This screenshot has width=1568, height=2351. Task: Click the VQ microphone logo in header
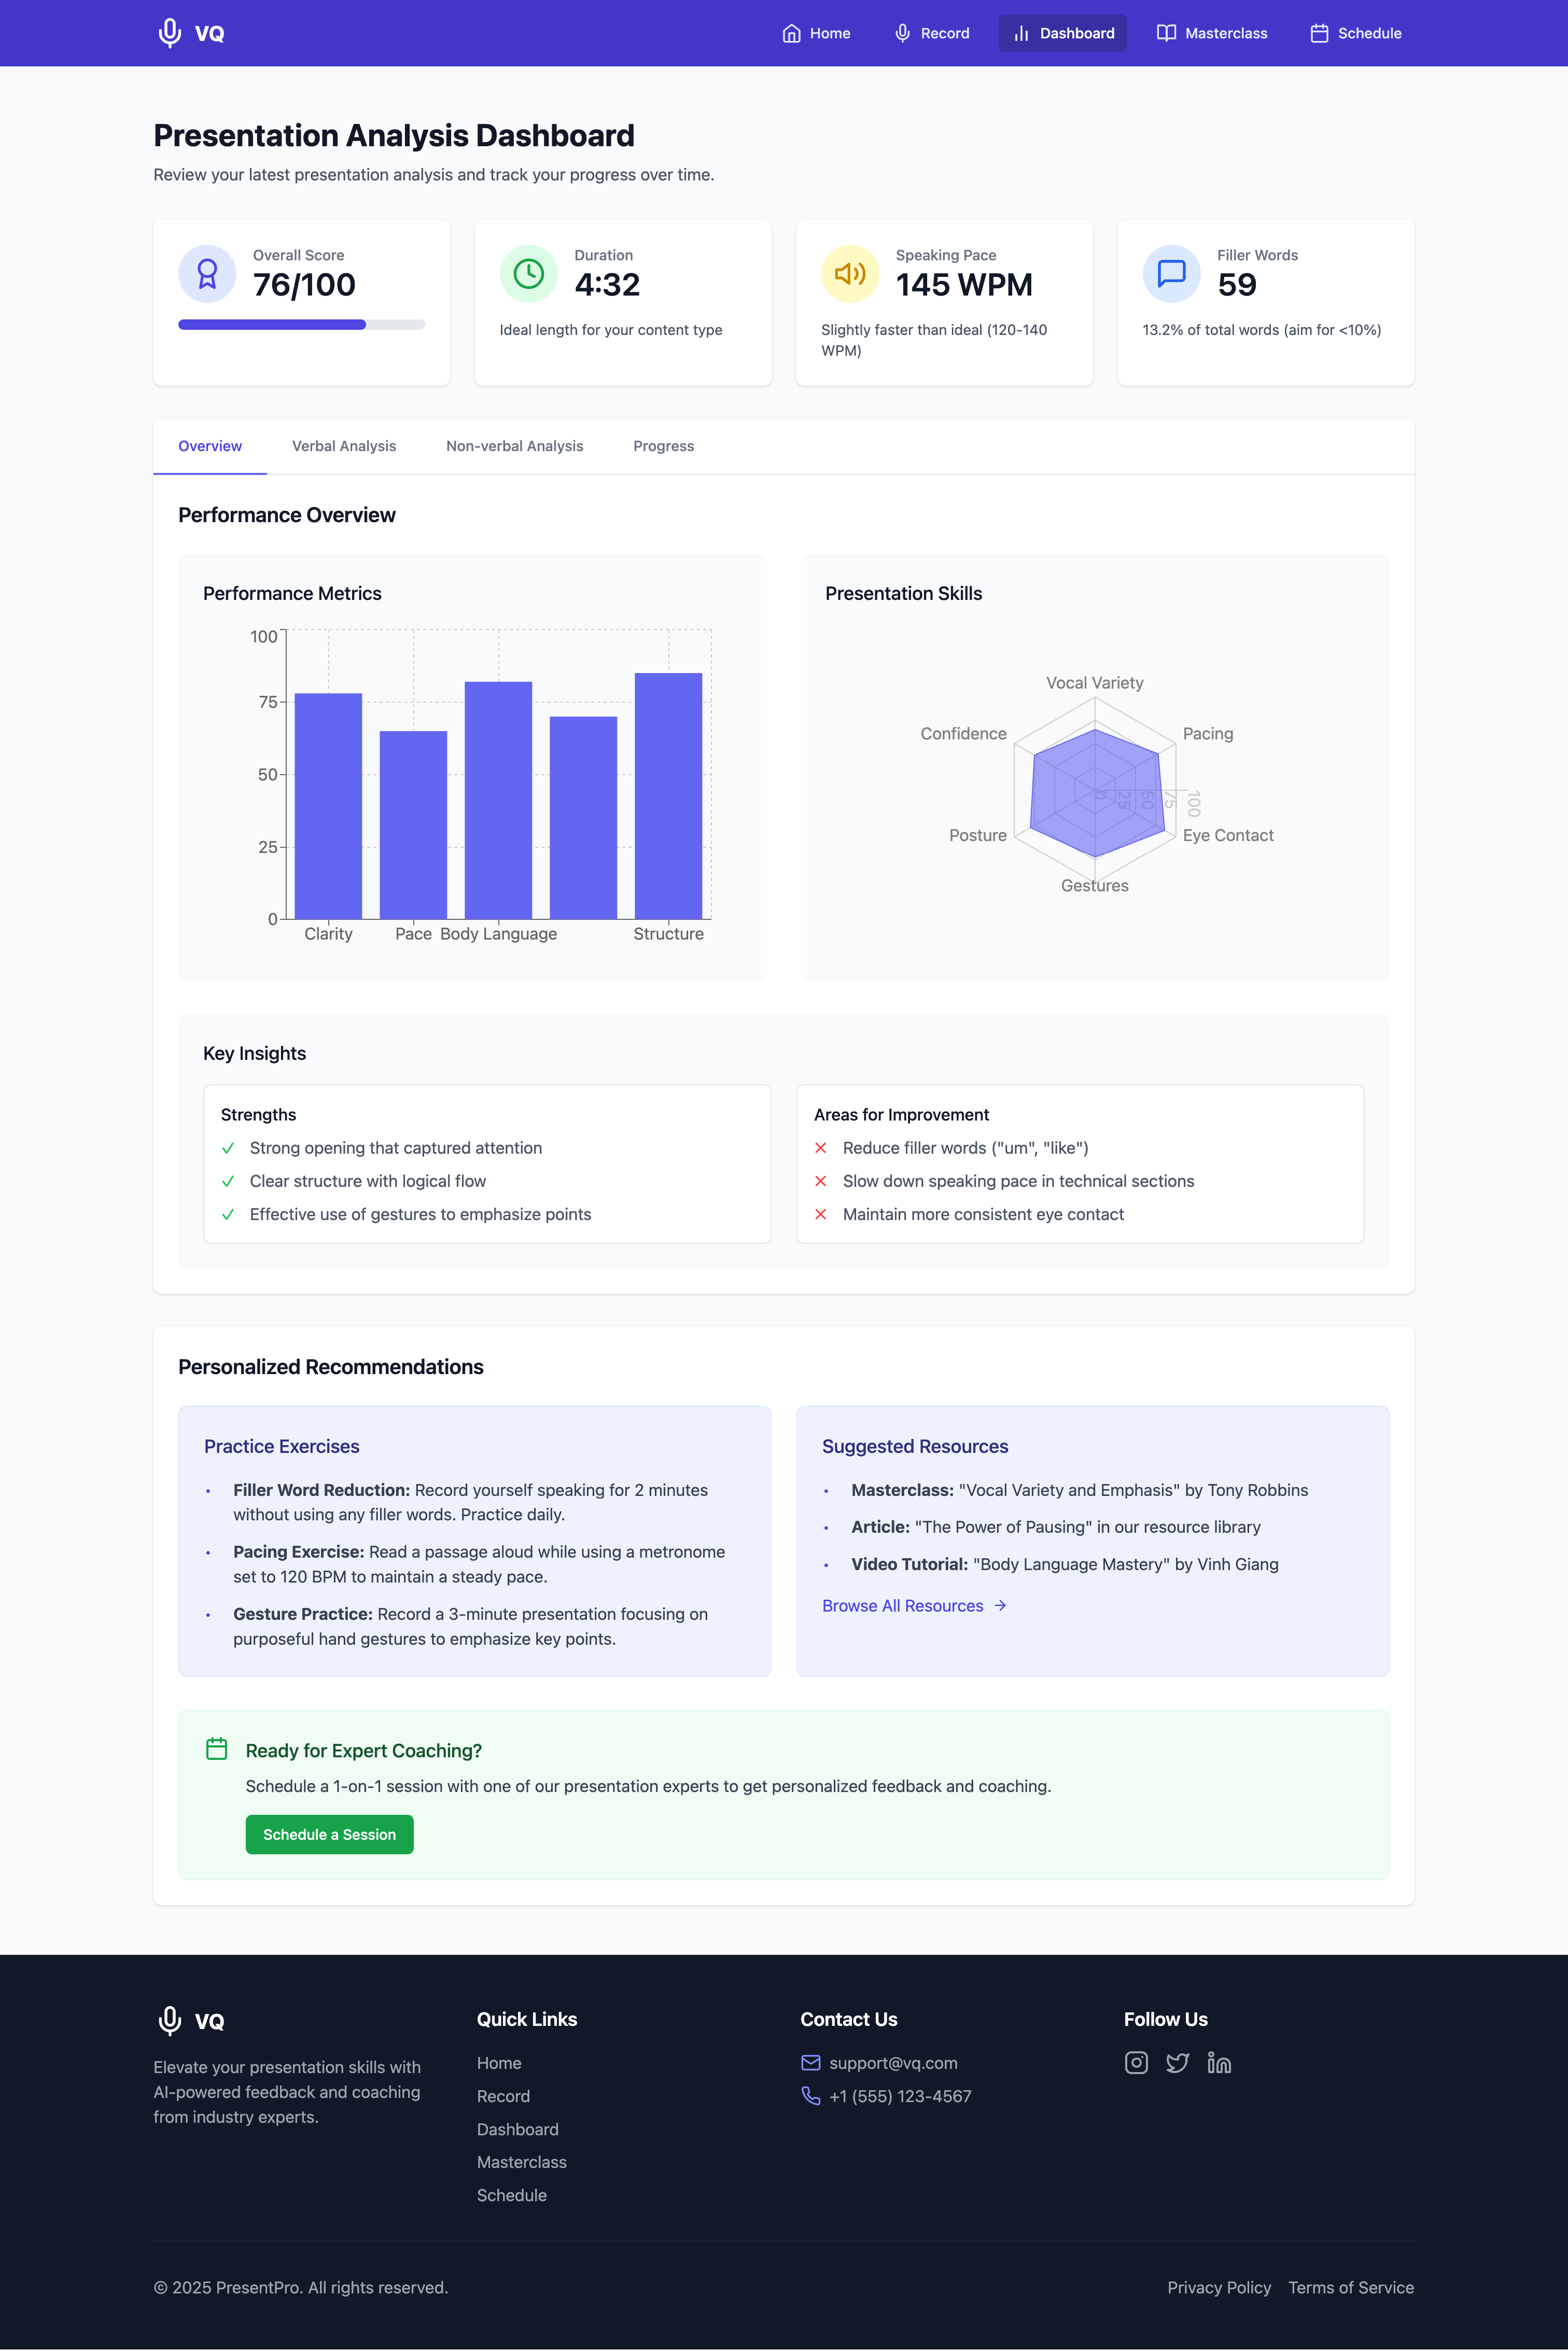tap(171, 33)
